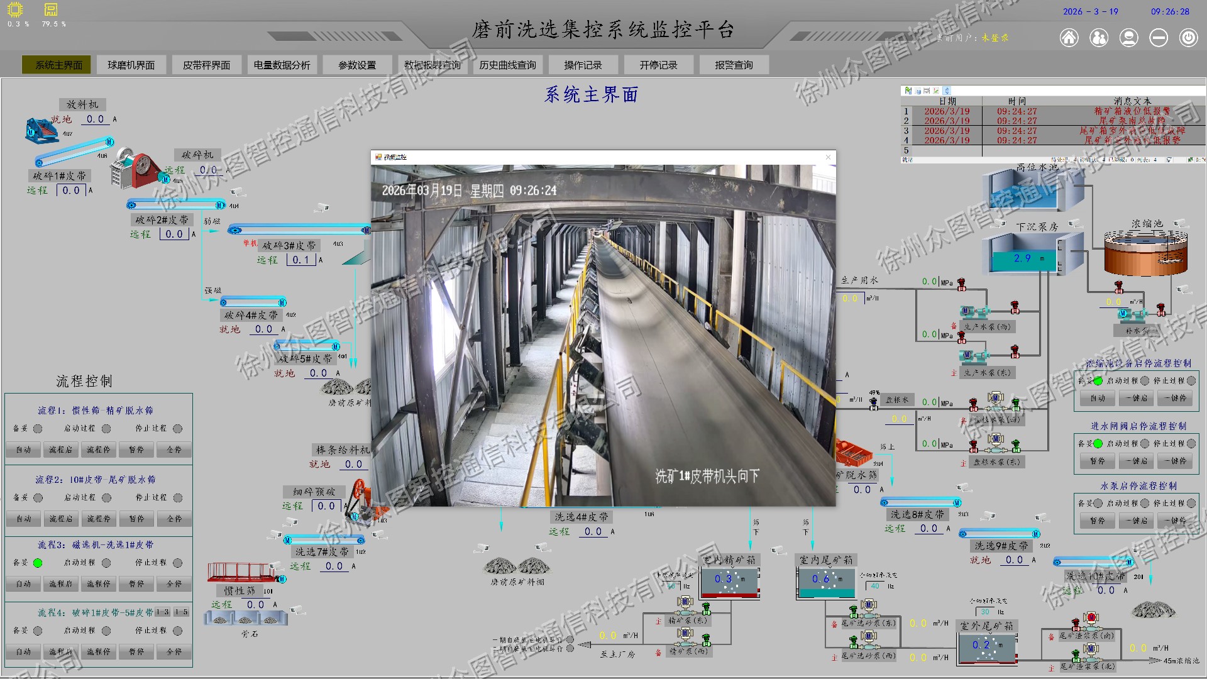
Task: Switch to 球磨机界面 tab
Action: pyautogui.click(x=131, y=65)
